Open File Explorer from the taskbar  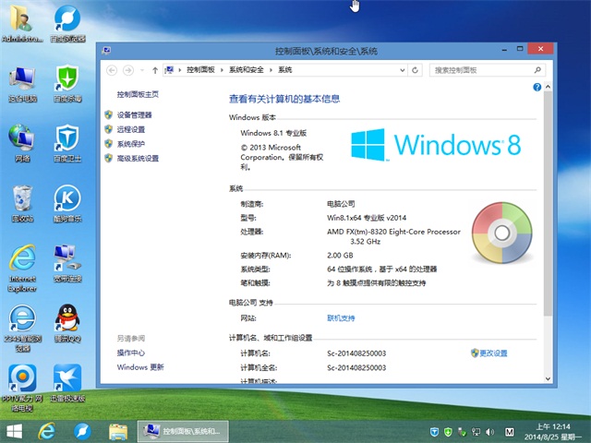tap(117, 431)
